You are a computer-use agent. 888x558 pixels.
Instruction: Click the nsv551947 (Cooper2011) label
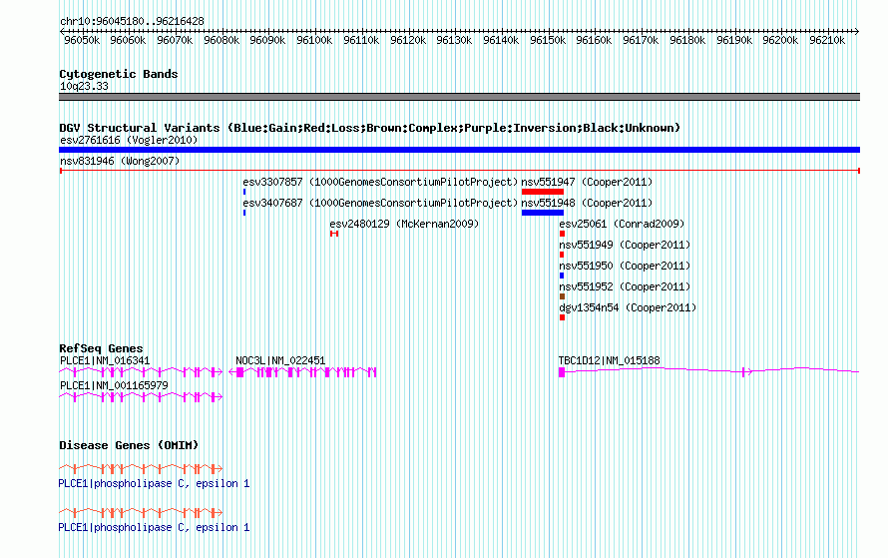(587, 182)
